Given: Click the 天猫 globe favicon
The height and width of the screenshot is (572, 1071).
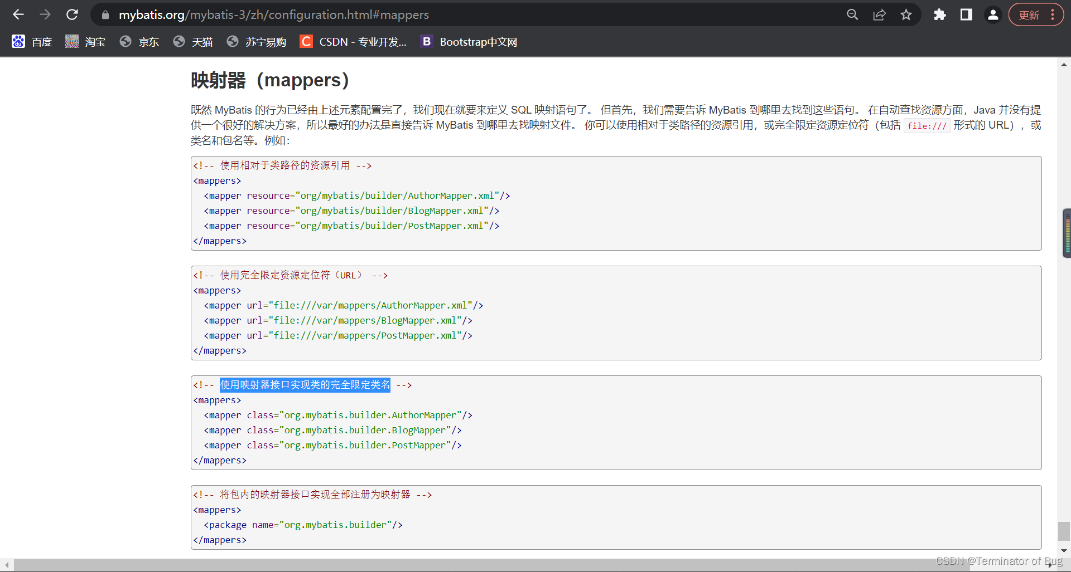Looking at the screenshot, I should 179,41.
